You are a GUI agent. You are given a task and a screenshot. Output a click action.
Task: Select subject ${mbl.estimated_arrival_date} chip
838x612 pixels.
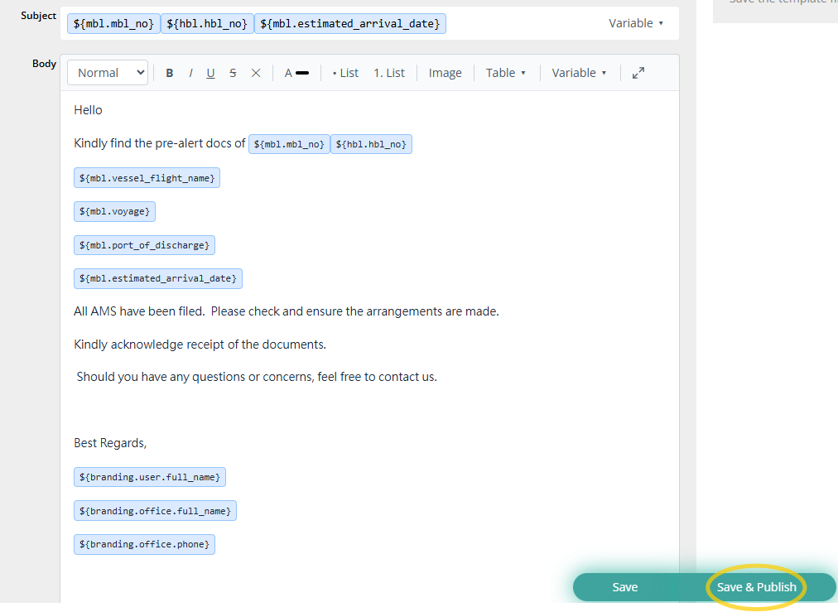point(350,23)
